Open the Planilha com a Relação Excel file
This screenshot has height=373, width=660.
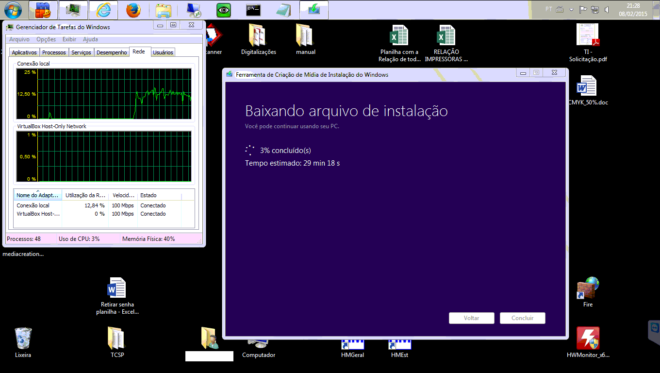pos(399,44)
